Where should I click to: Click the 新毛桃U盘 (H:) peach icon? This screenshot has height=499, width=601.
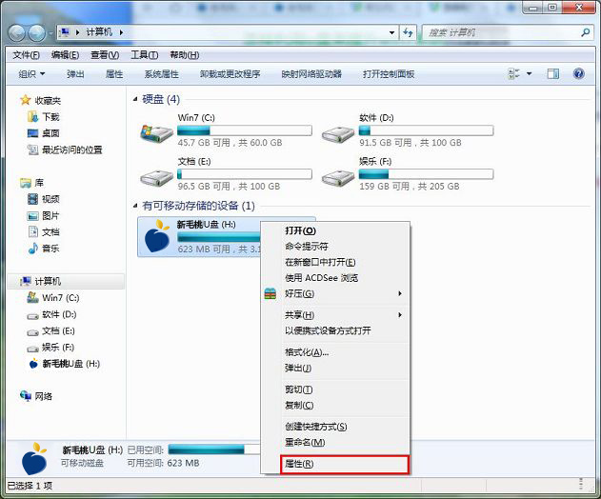(x=157, y=236)
